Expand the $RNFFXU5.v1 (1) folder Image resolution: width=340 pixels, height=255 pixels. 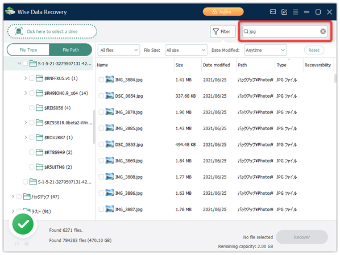coord(26,78)
